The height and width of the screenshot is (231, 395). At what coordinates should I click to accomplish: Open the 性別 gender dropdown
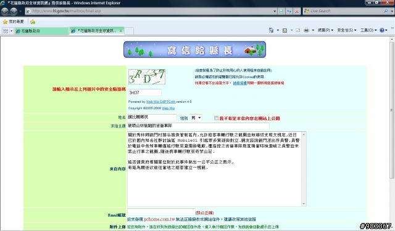coord(196,118)
